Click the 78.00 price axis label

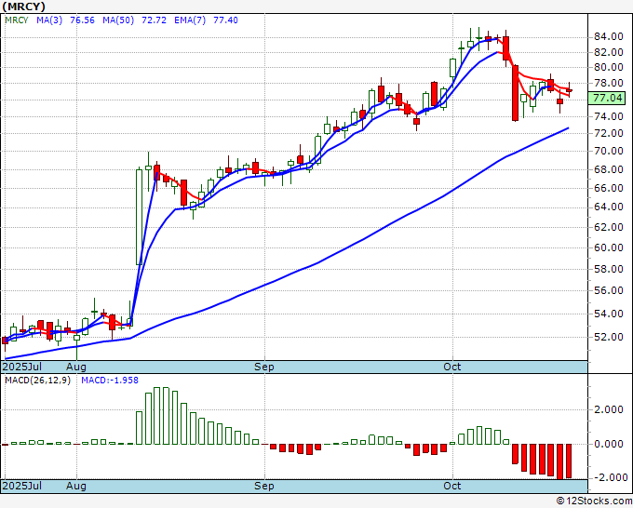609,83
